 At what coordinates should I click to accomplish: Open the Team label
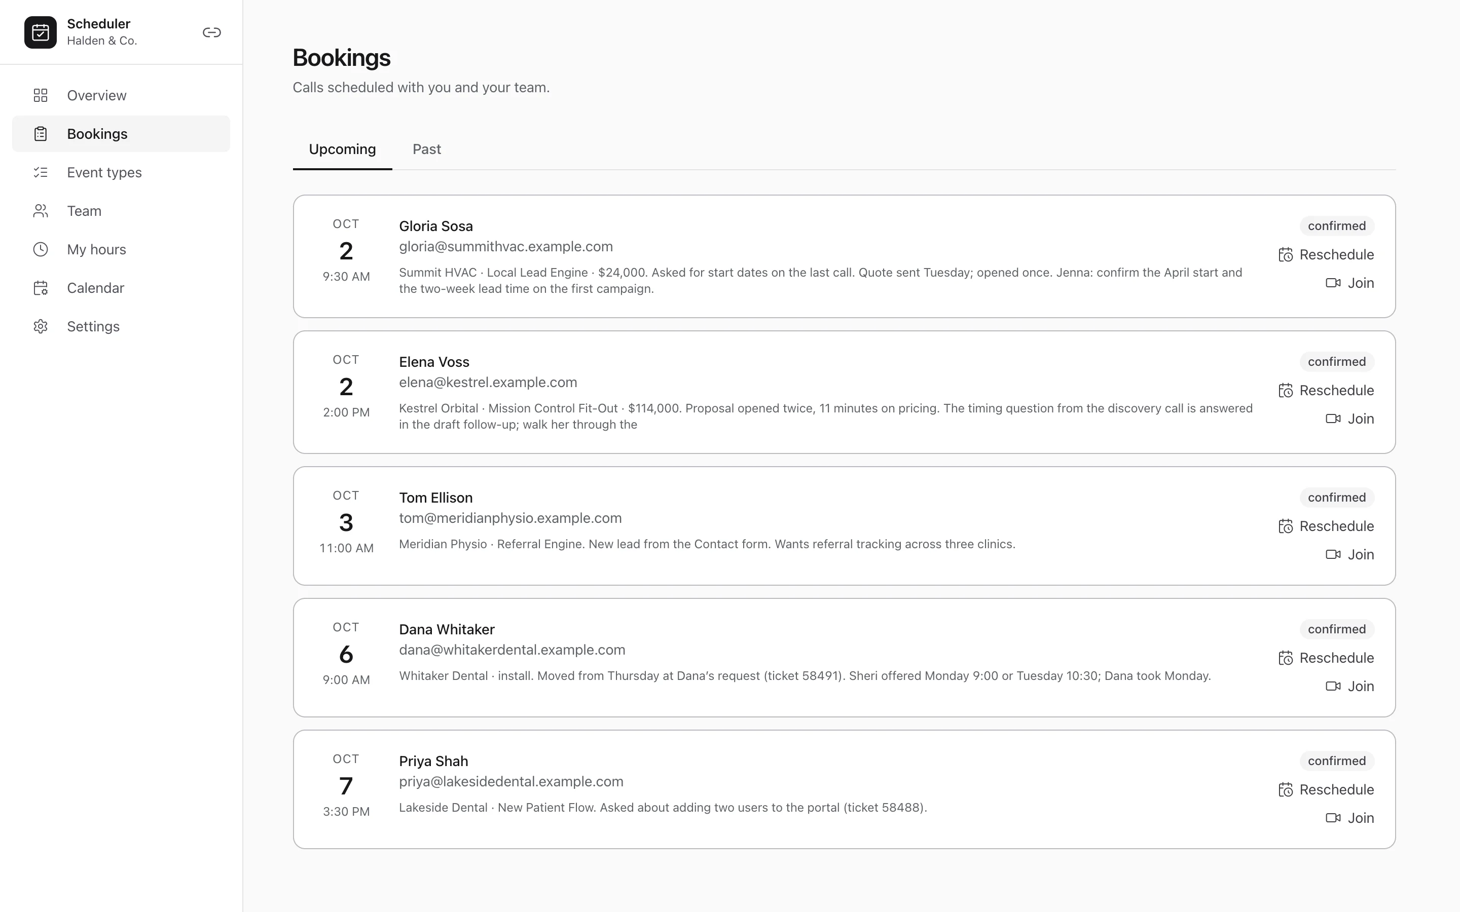(x=84, y=211)
